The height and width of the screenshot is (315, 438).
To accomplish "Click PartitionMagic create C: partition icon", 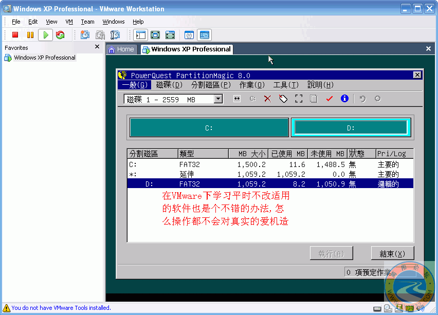I will (252, 99).
